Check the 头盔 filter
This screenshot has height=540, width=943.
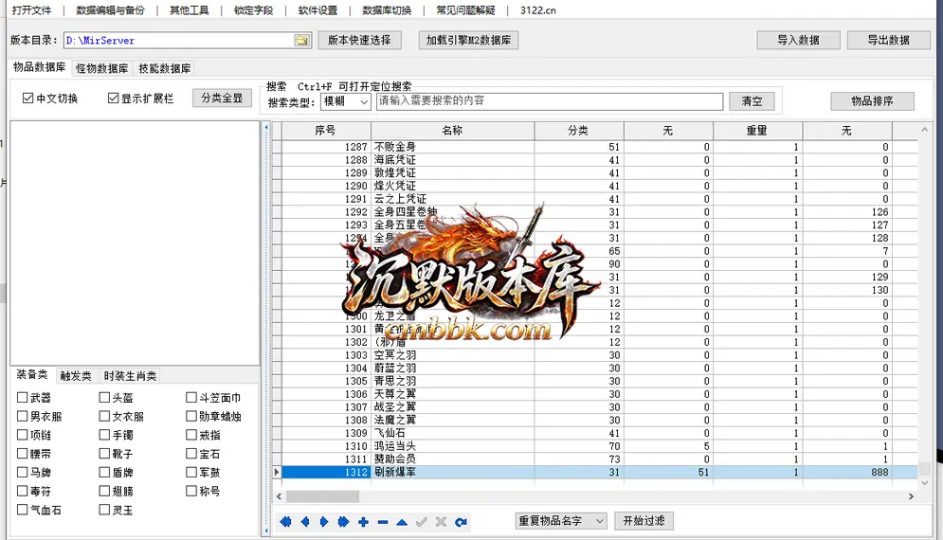(104, 398)
